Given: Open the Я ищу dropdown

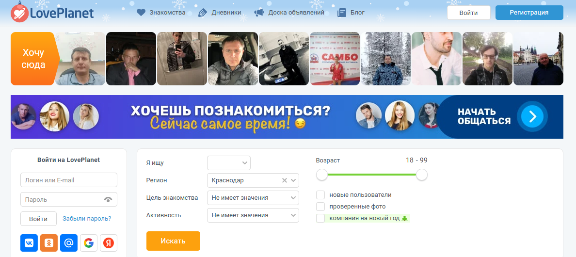Looking at the screenshot, I should tap(229, 163).
